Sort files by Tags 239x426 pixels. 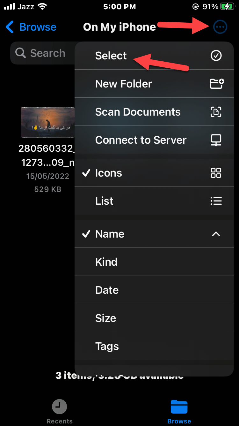[107, 346]
